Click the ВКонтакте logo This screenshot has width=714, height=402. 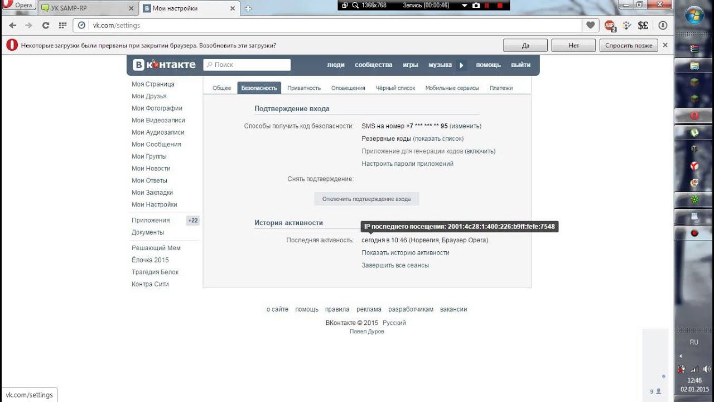point(164,65)
